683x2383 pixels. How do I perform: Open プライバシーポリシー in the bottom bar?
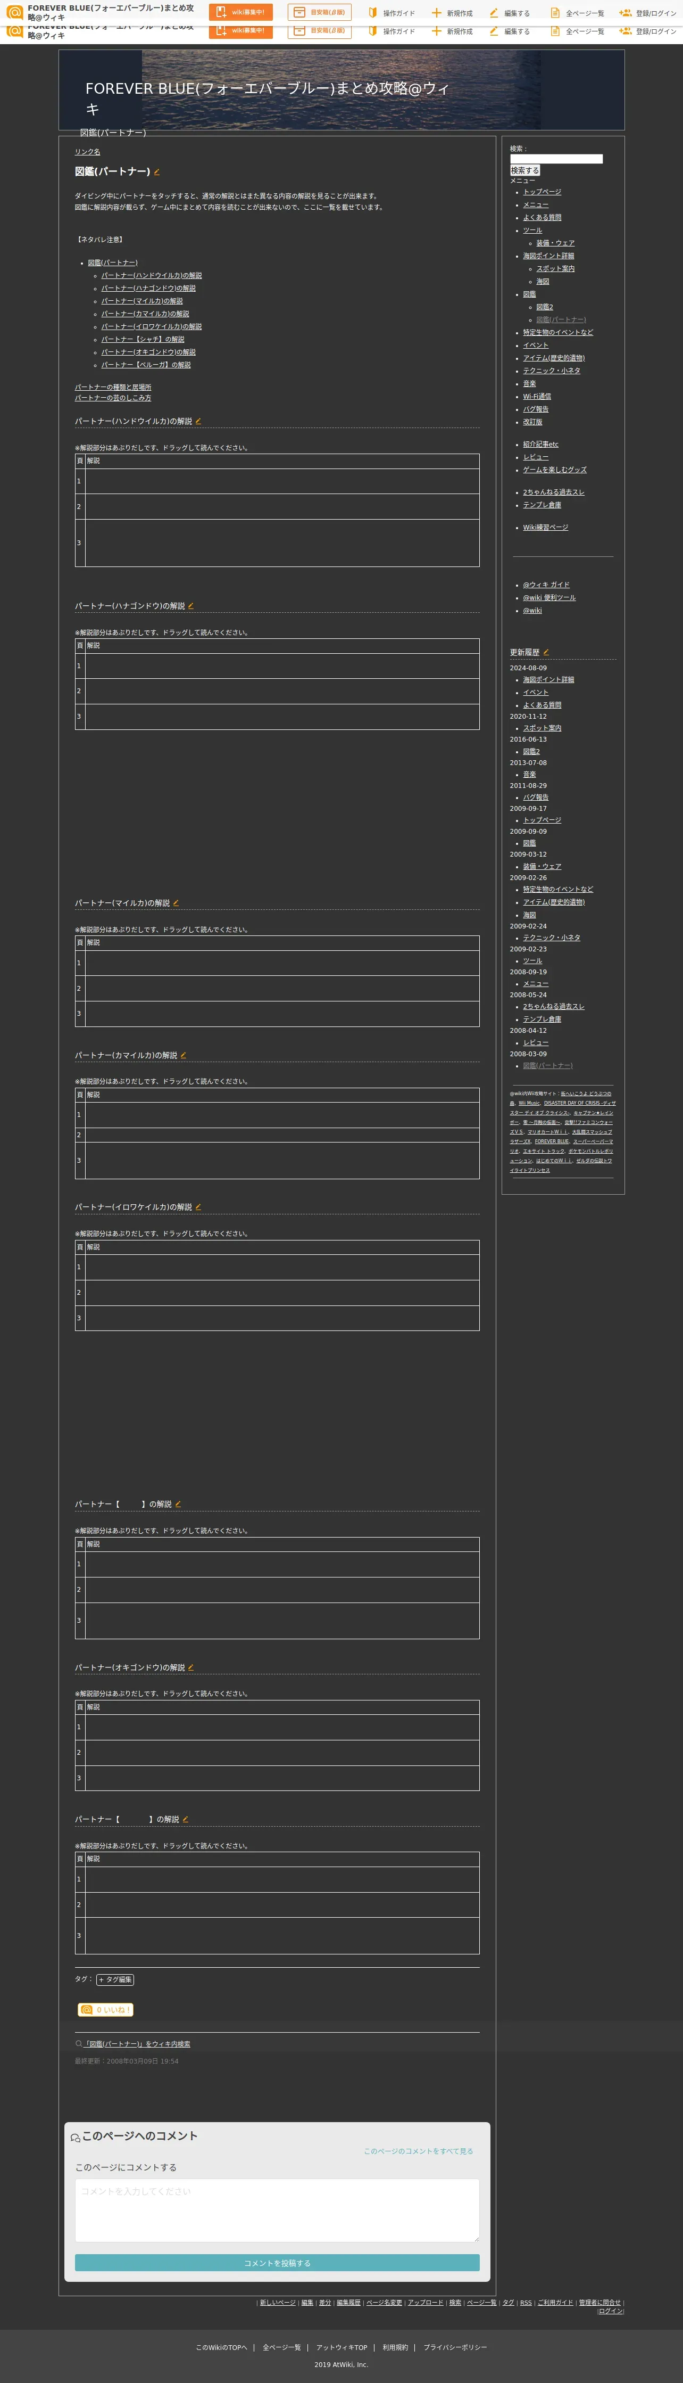pyautogui.click(x=456, y=2347)
